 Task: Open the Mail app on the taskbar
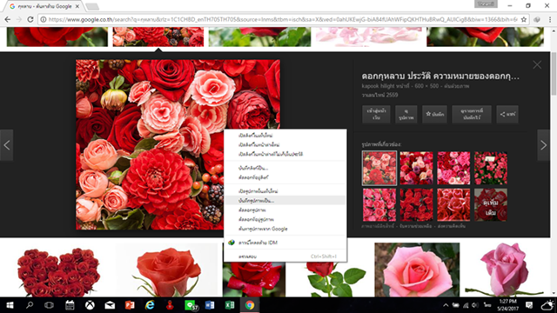(110, 305)
